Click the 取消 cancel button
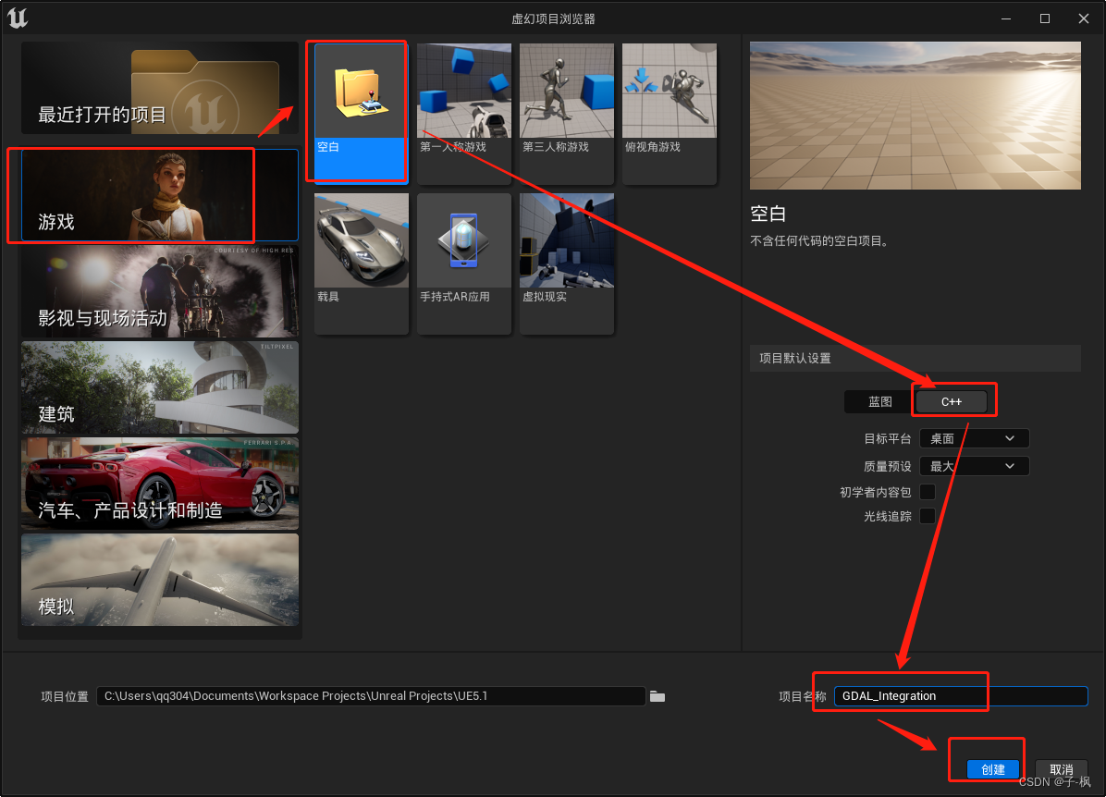This screenshot has width=1106, height=797. [x=1061, y=769]
